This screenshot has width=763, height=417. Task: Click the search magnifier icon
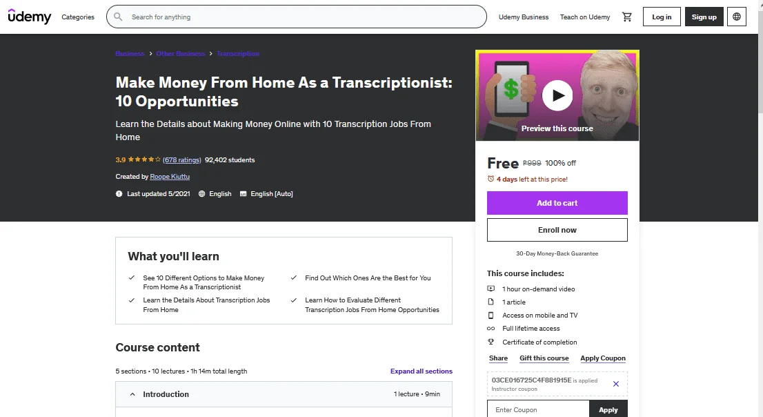click(x=118, y=17)
